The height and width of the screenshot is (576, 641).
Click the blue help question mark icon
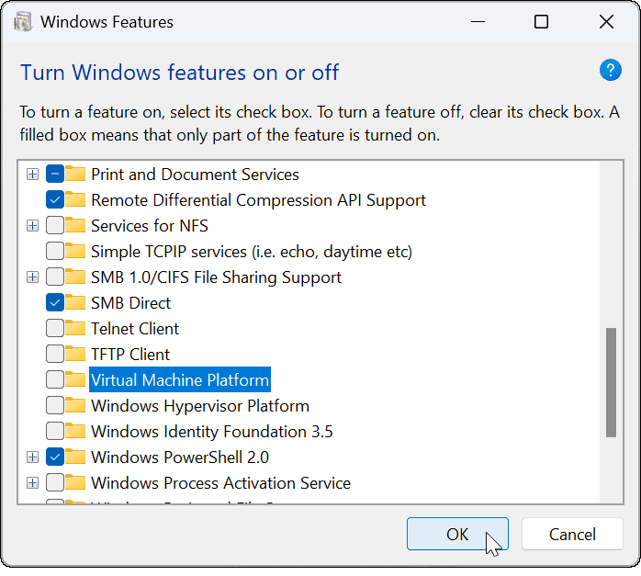tap(611, 71)
